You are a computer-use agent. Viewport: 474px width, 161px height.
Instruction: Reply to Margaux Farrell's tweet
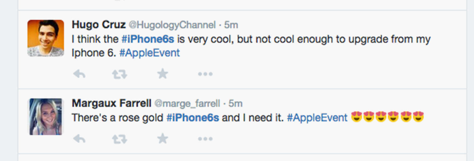pyautogui.click(x=79, y=139)
